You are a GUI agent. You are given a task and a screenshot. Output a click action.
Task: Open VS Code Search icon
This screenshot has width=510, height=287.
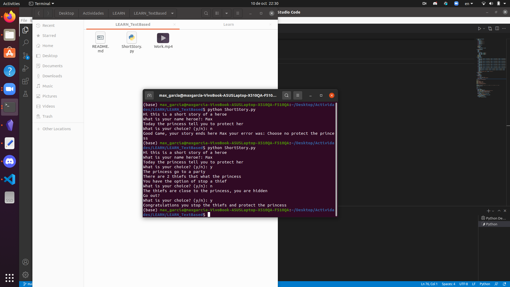tap(25, 43)
